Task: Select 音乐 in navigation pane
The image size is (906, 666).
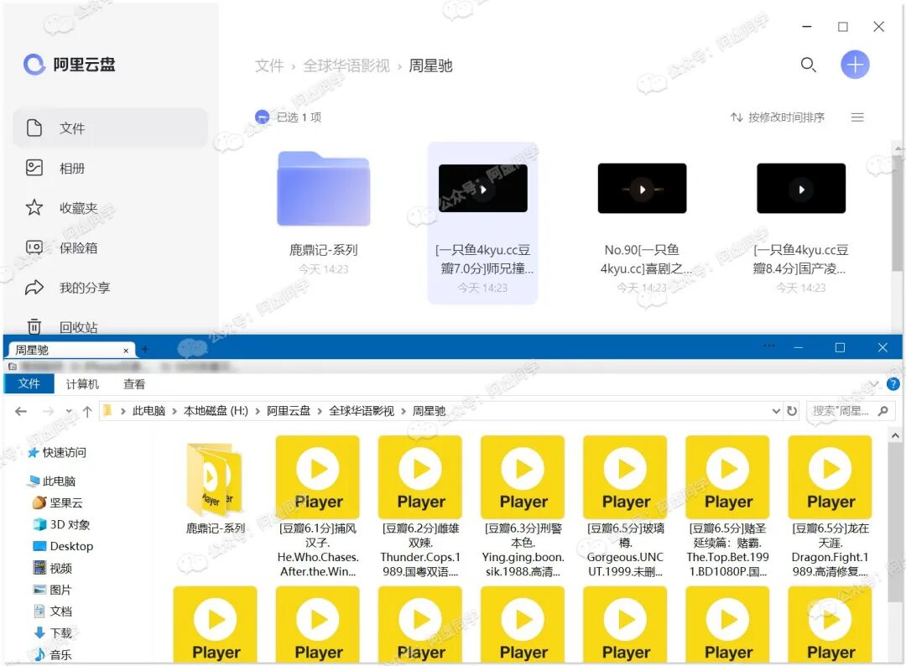Action: point(53,654)
